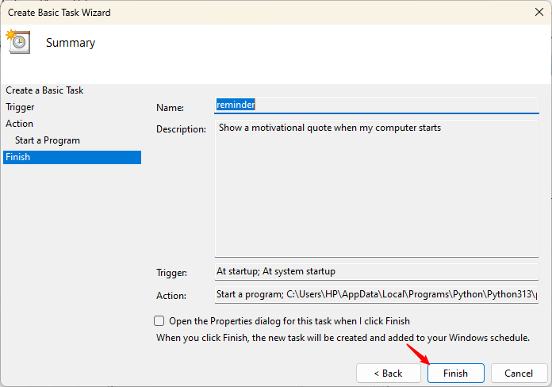Go to the Trigger step in sidebar
552x387 pixels.
tap(20, 107)
